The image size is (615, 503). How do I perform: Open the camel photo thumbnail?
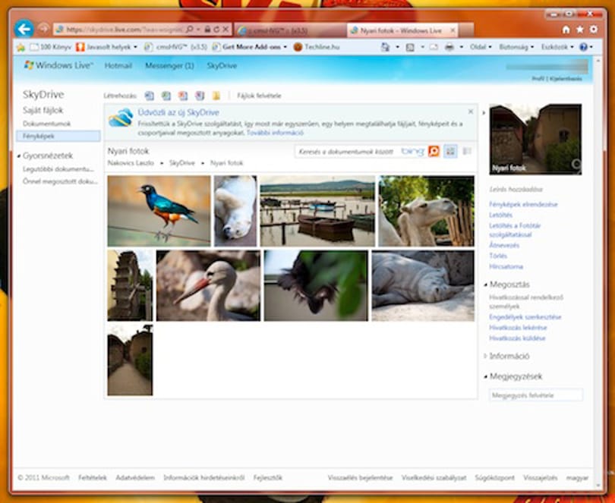point(427,211)
